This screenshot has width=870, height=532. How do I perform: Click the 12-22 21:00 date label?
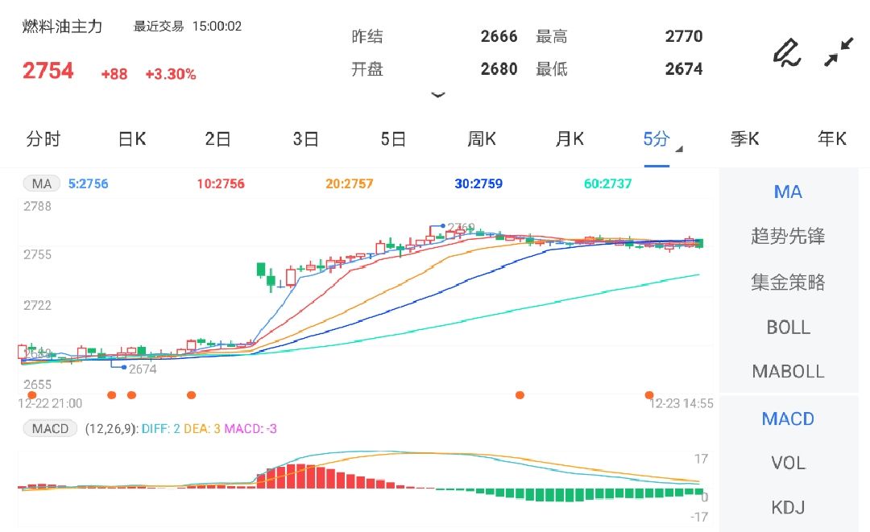coord(50,403)
